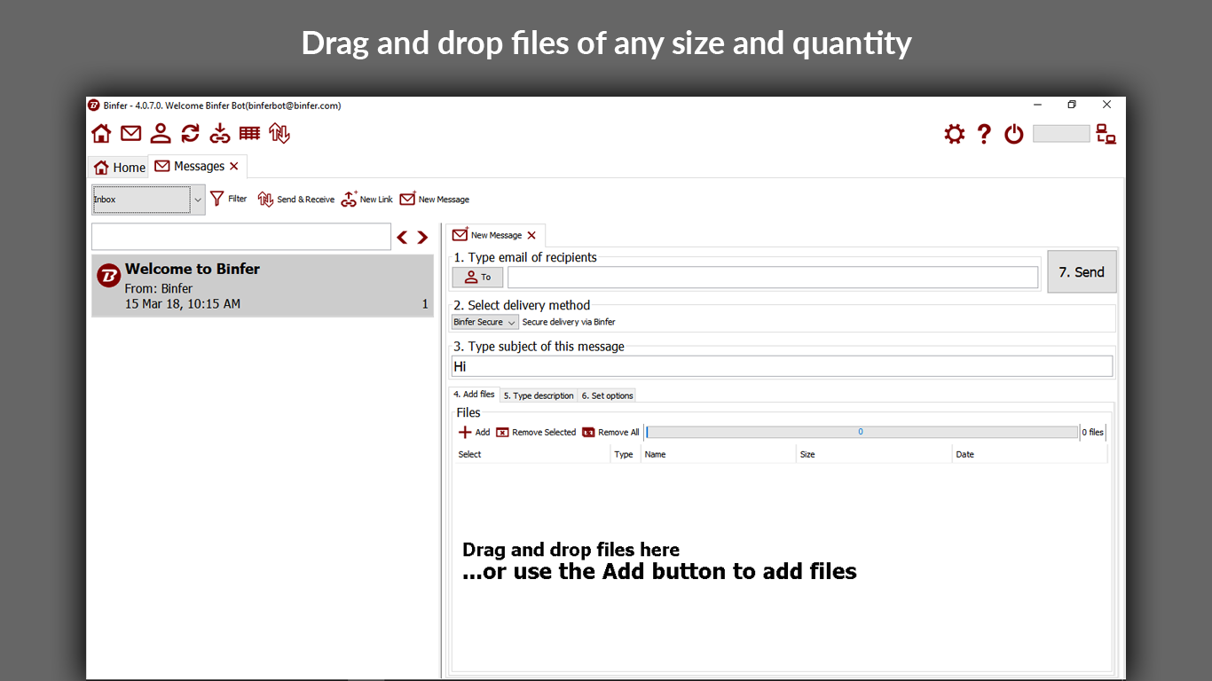
Task: Select the 'Welcome to Binfer' message
Action: 263,286
